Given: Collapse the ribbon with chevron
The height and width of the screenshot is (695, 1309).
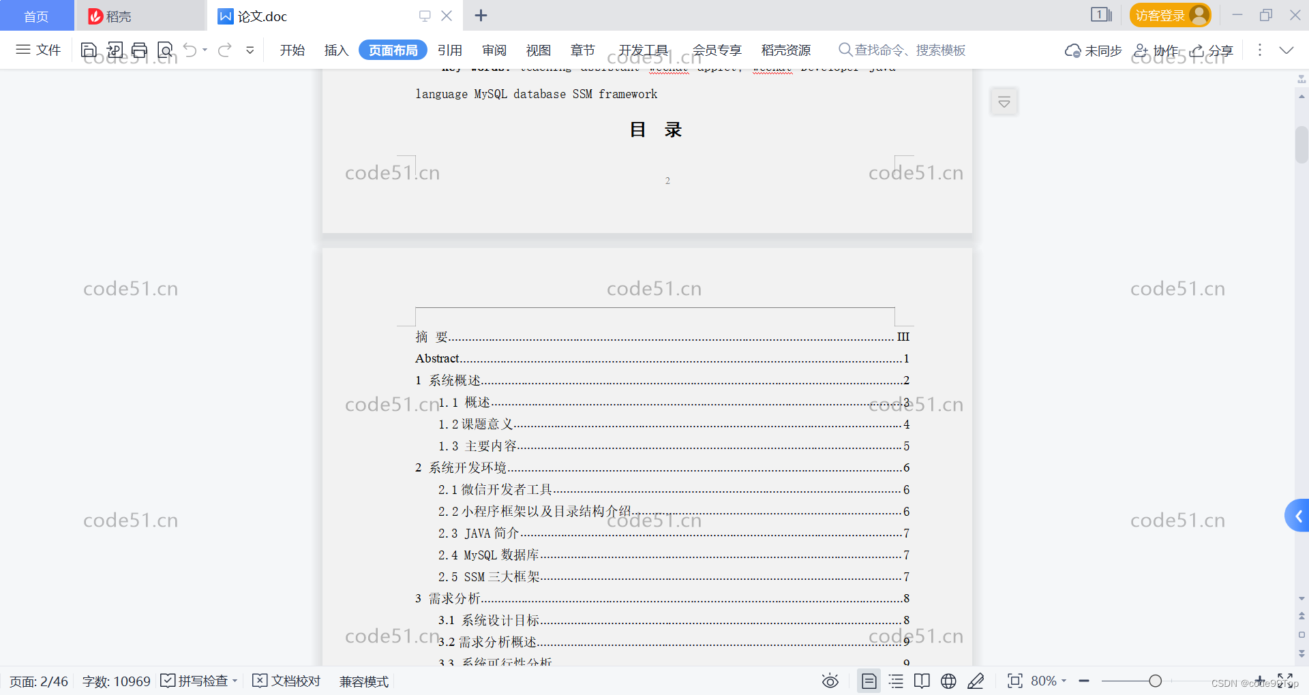Looking at the screenshot, I should coord(1287,50).
